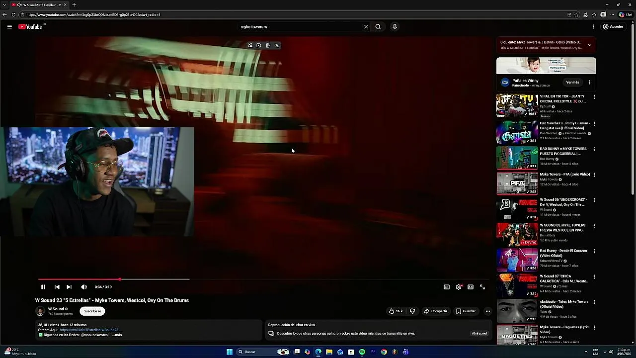Like the video with 16 k likes
The width and height of the screenshot is (636, 358).
396,311
